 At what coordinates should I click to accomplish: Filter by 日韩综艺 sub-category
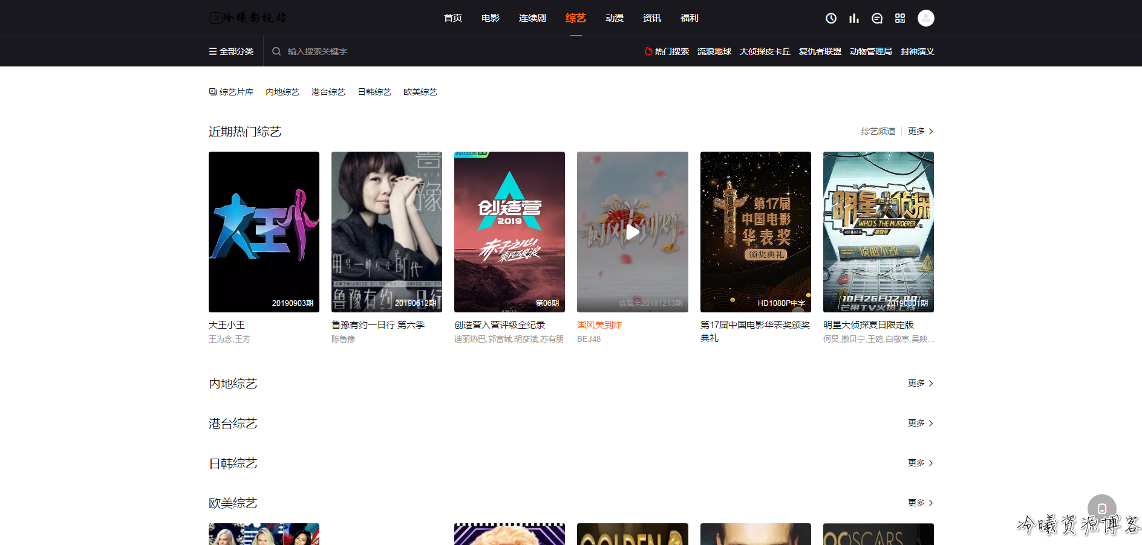click(374, 92)
